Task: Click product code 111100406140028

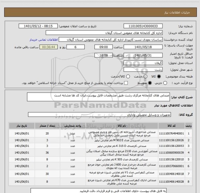Action: pos(172,182)
